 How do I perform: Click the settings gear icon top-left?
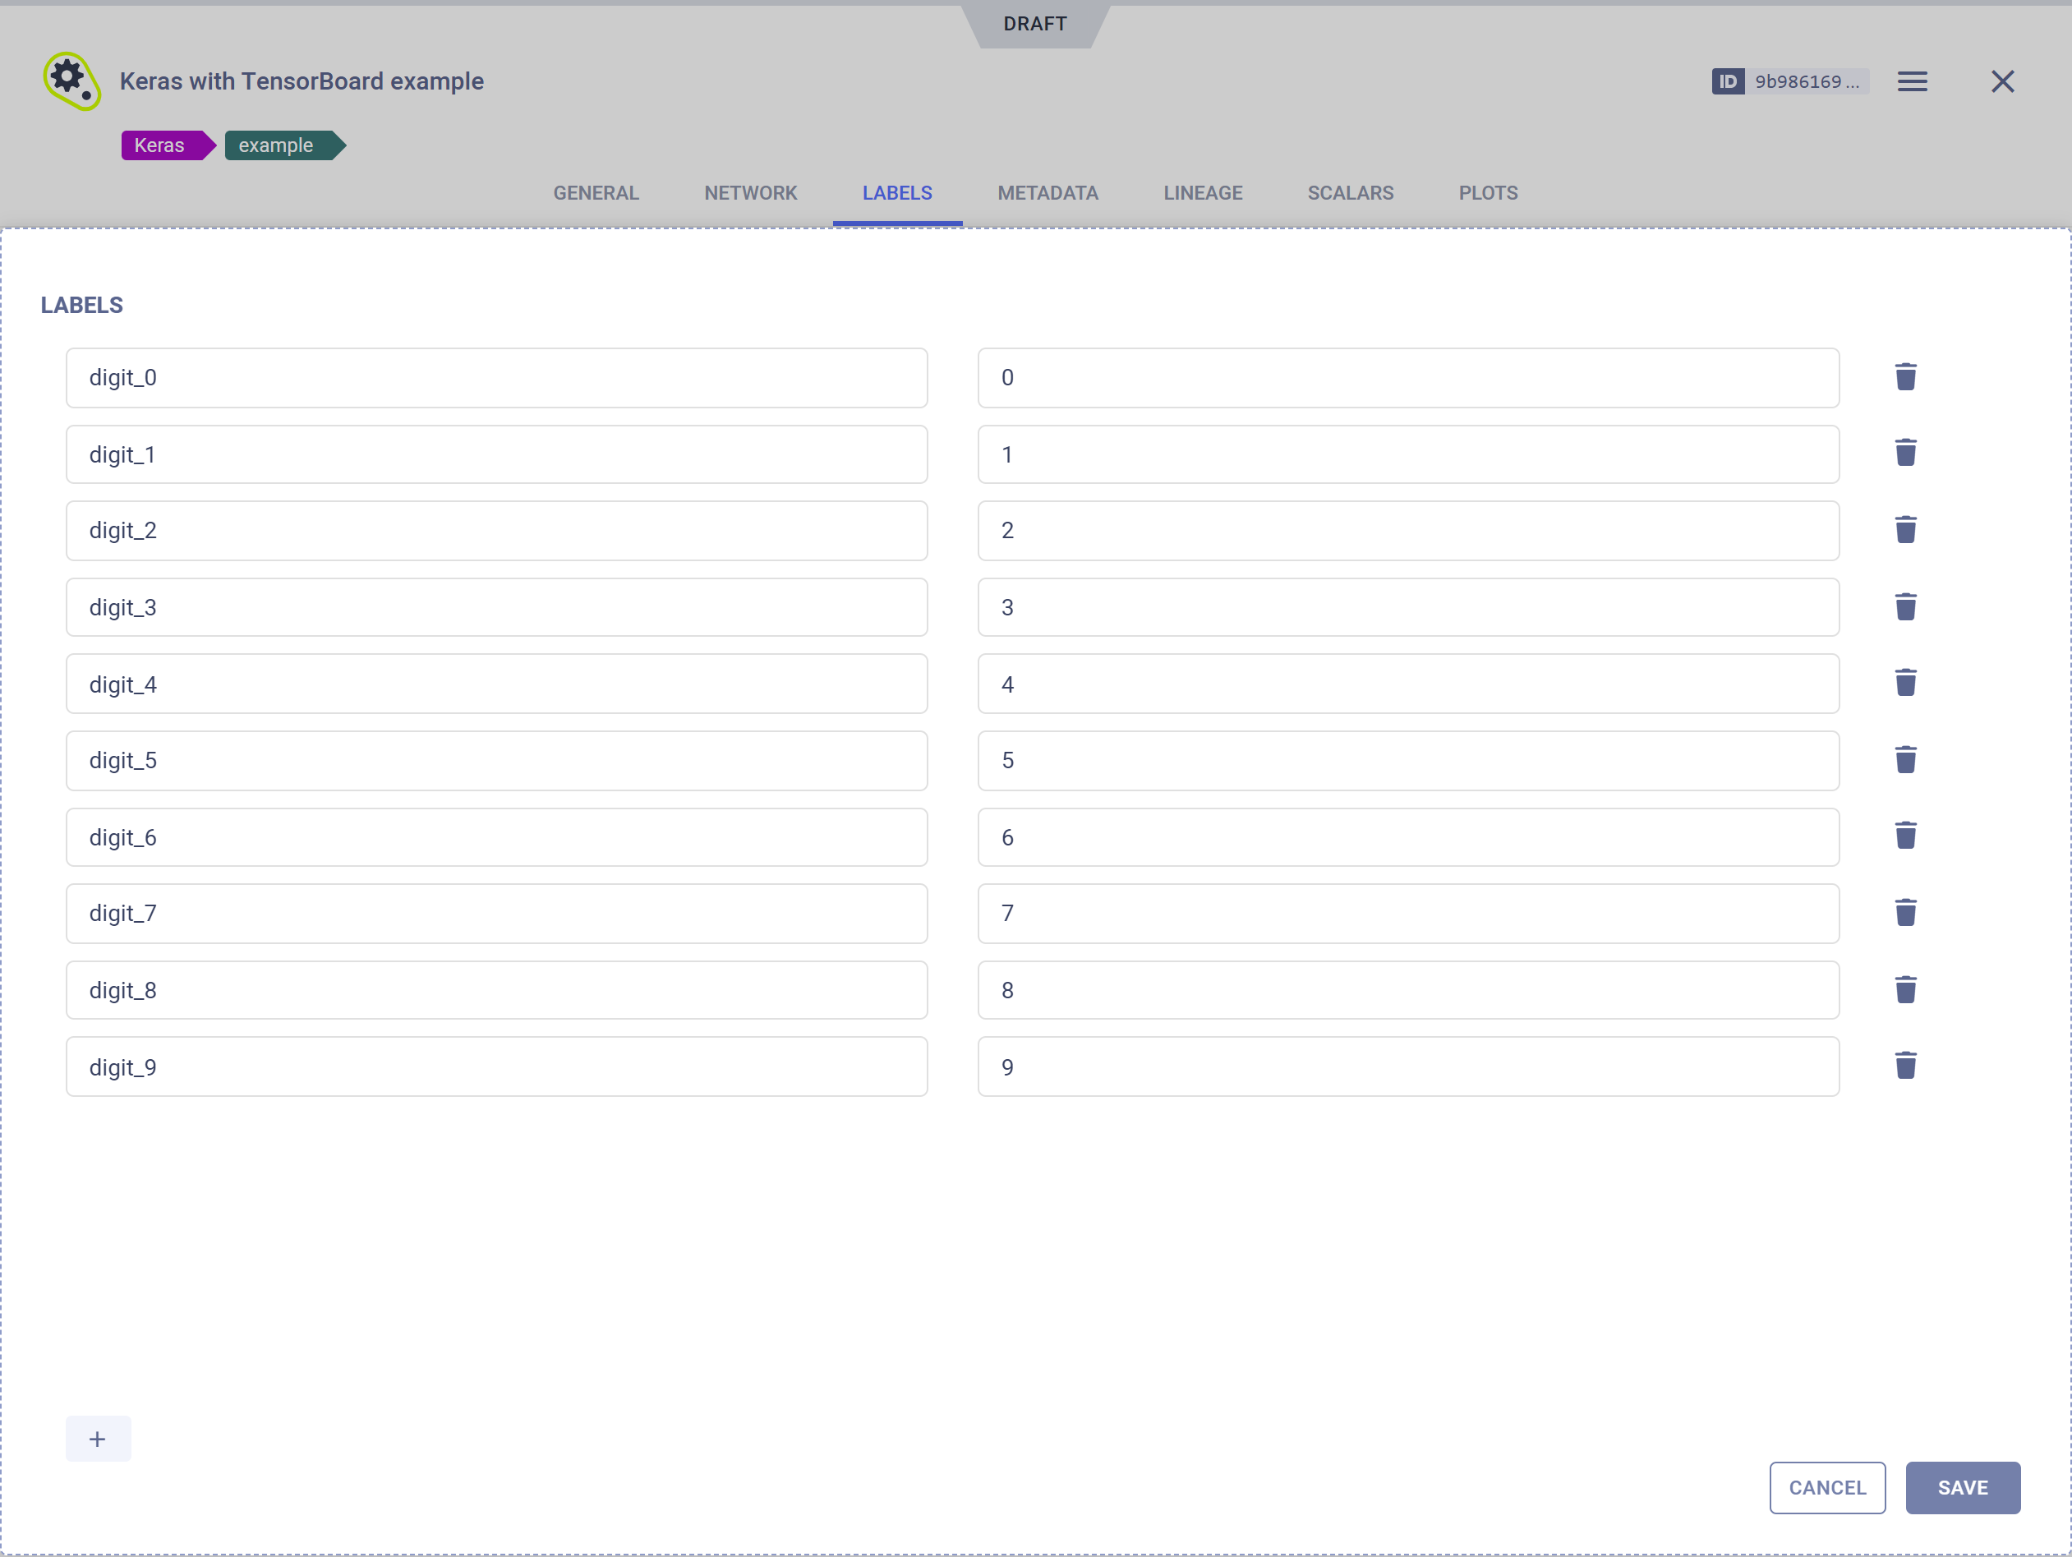(x=72, y=81)
